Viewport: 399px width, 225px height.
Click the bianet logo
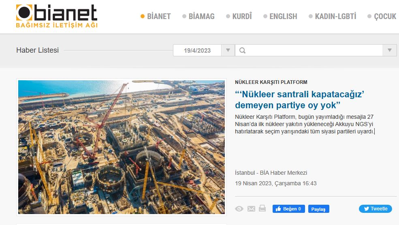pos(56,16)
